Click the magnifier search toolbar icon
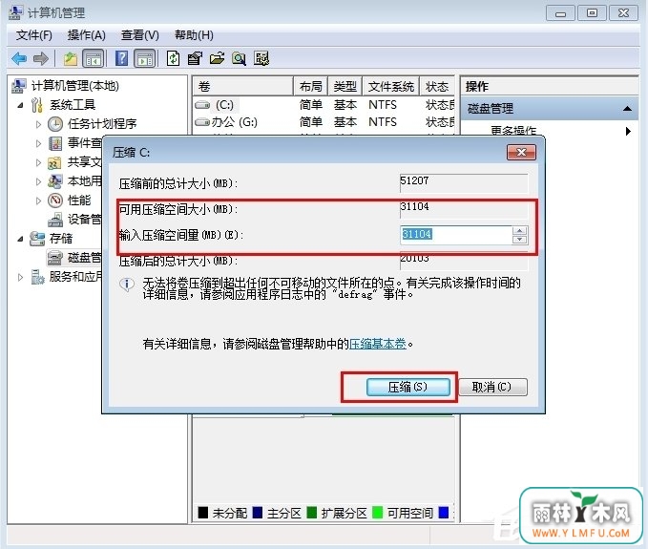Viewport: 648px width, 549px height. click(239, 58)
